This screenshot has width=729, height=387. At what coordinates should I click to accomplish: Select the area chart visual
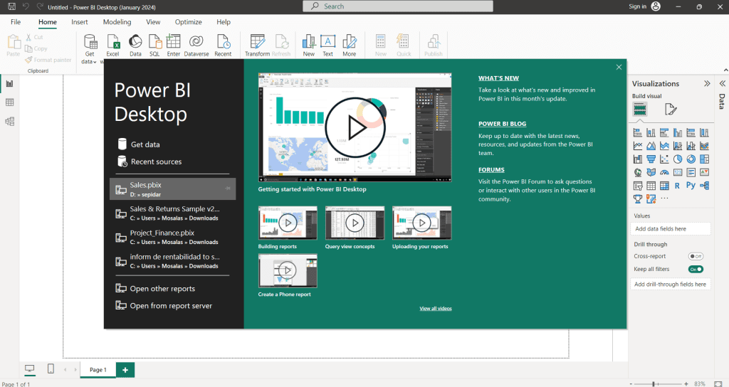(x=651, y=146)
